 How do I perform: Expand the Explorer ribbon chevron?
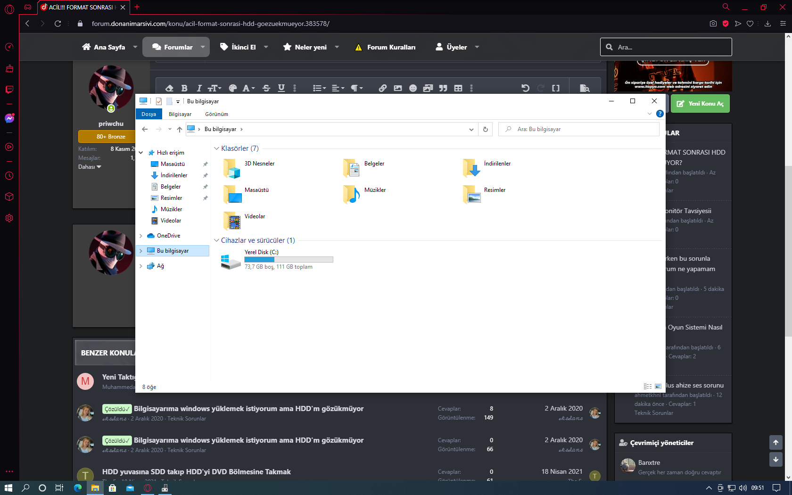(650, 114)
